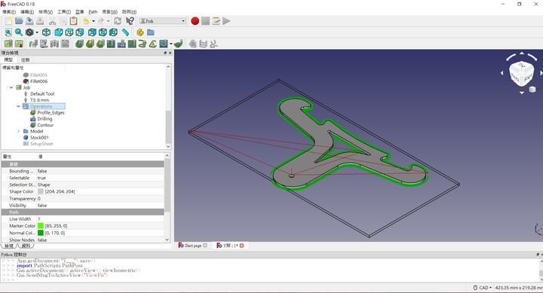Screen dimensions: 543x293
Task: Open the 視窗 (Window) menu
Action: tap(110, 12)
